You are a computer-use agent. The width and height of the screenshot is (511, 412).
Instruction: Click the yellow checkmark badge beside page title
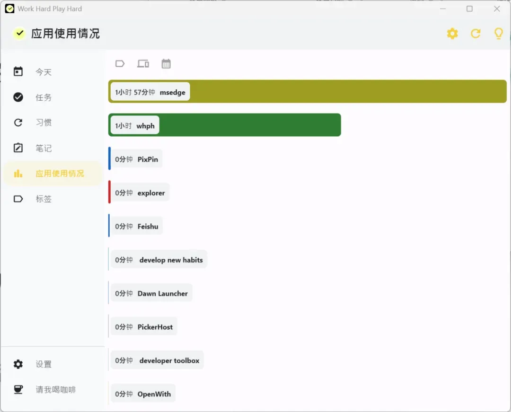click(19, 33)
